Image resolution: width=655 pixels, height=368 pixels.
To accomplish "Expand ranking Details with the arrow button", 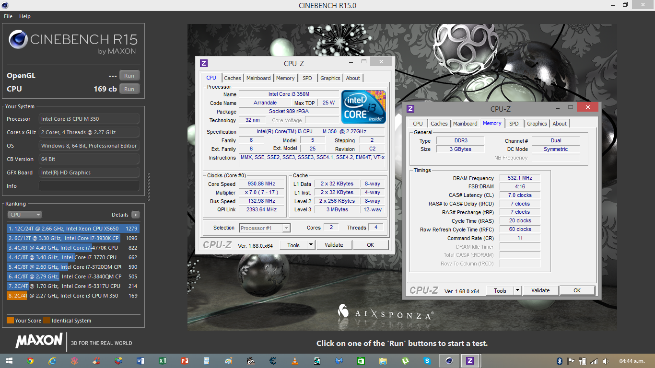I will point(136,215).
